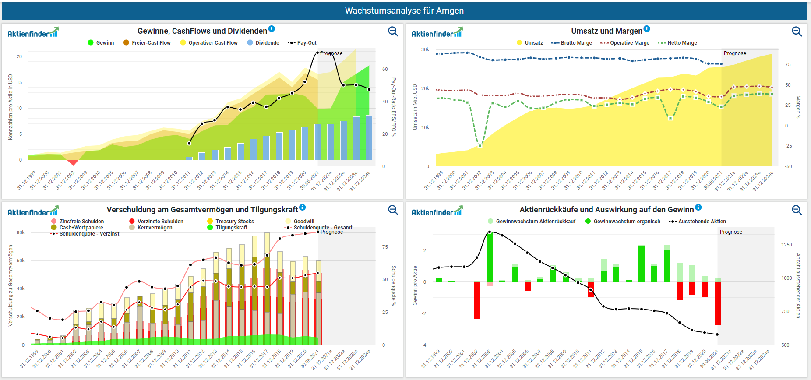Click info icon beside Verschuldung und Tilgungskraft title
Image resolution: width=811 pixels, height=380 pixels.
[x=302, y=208]
